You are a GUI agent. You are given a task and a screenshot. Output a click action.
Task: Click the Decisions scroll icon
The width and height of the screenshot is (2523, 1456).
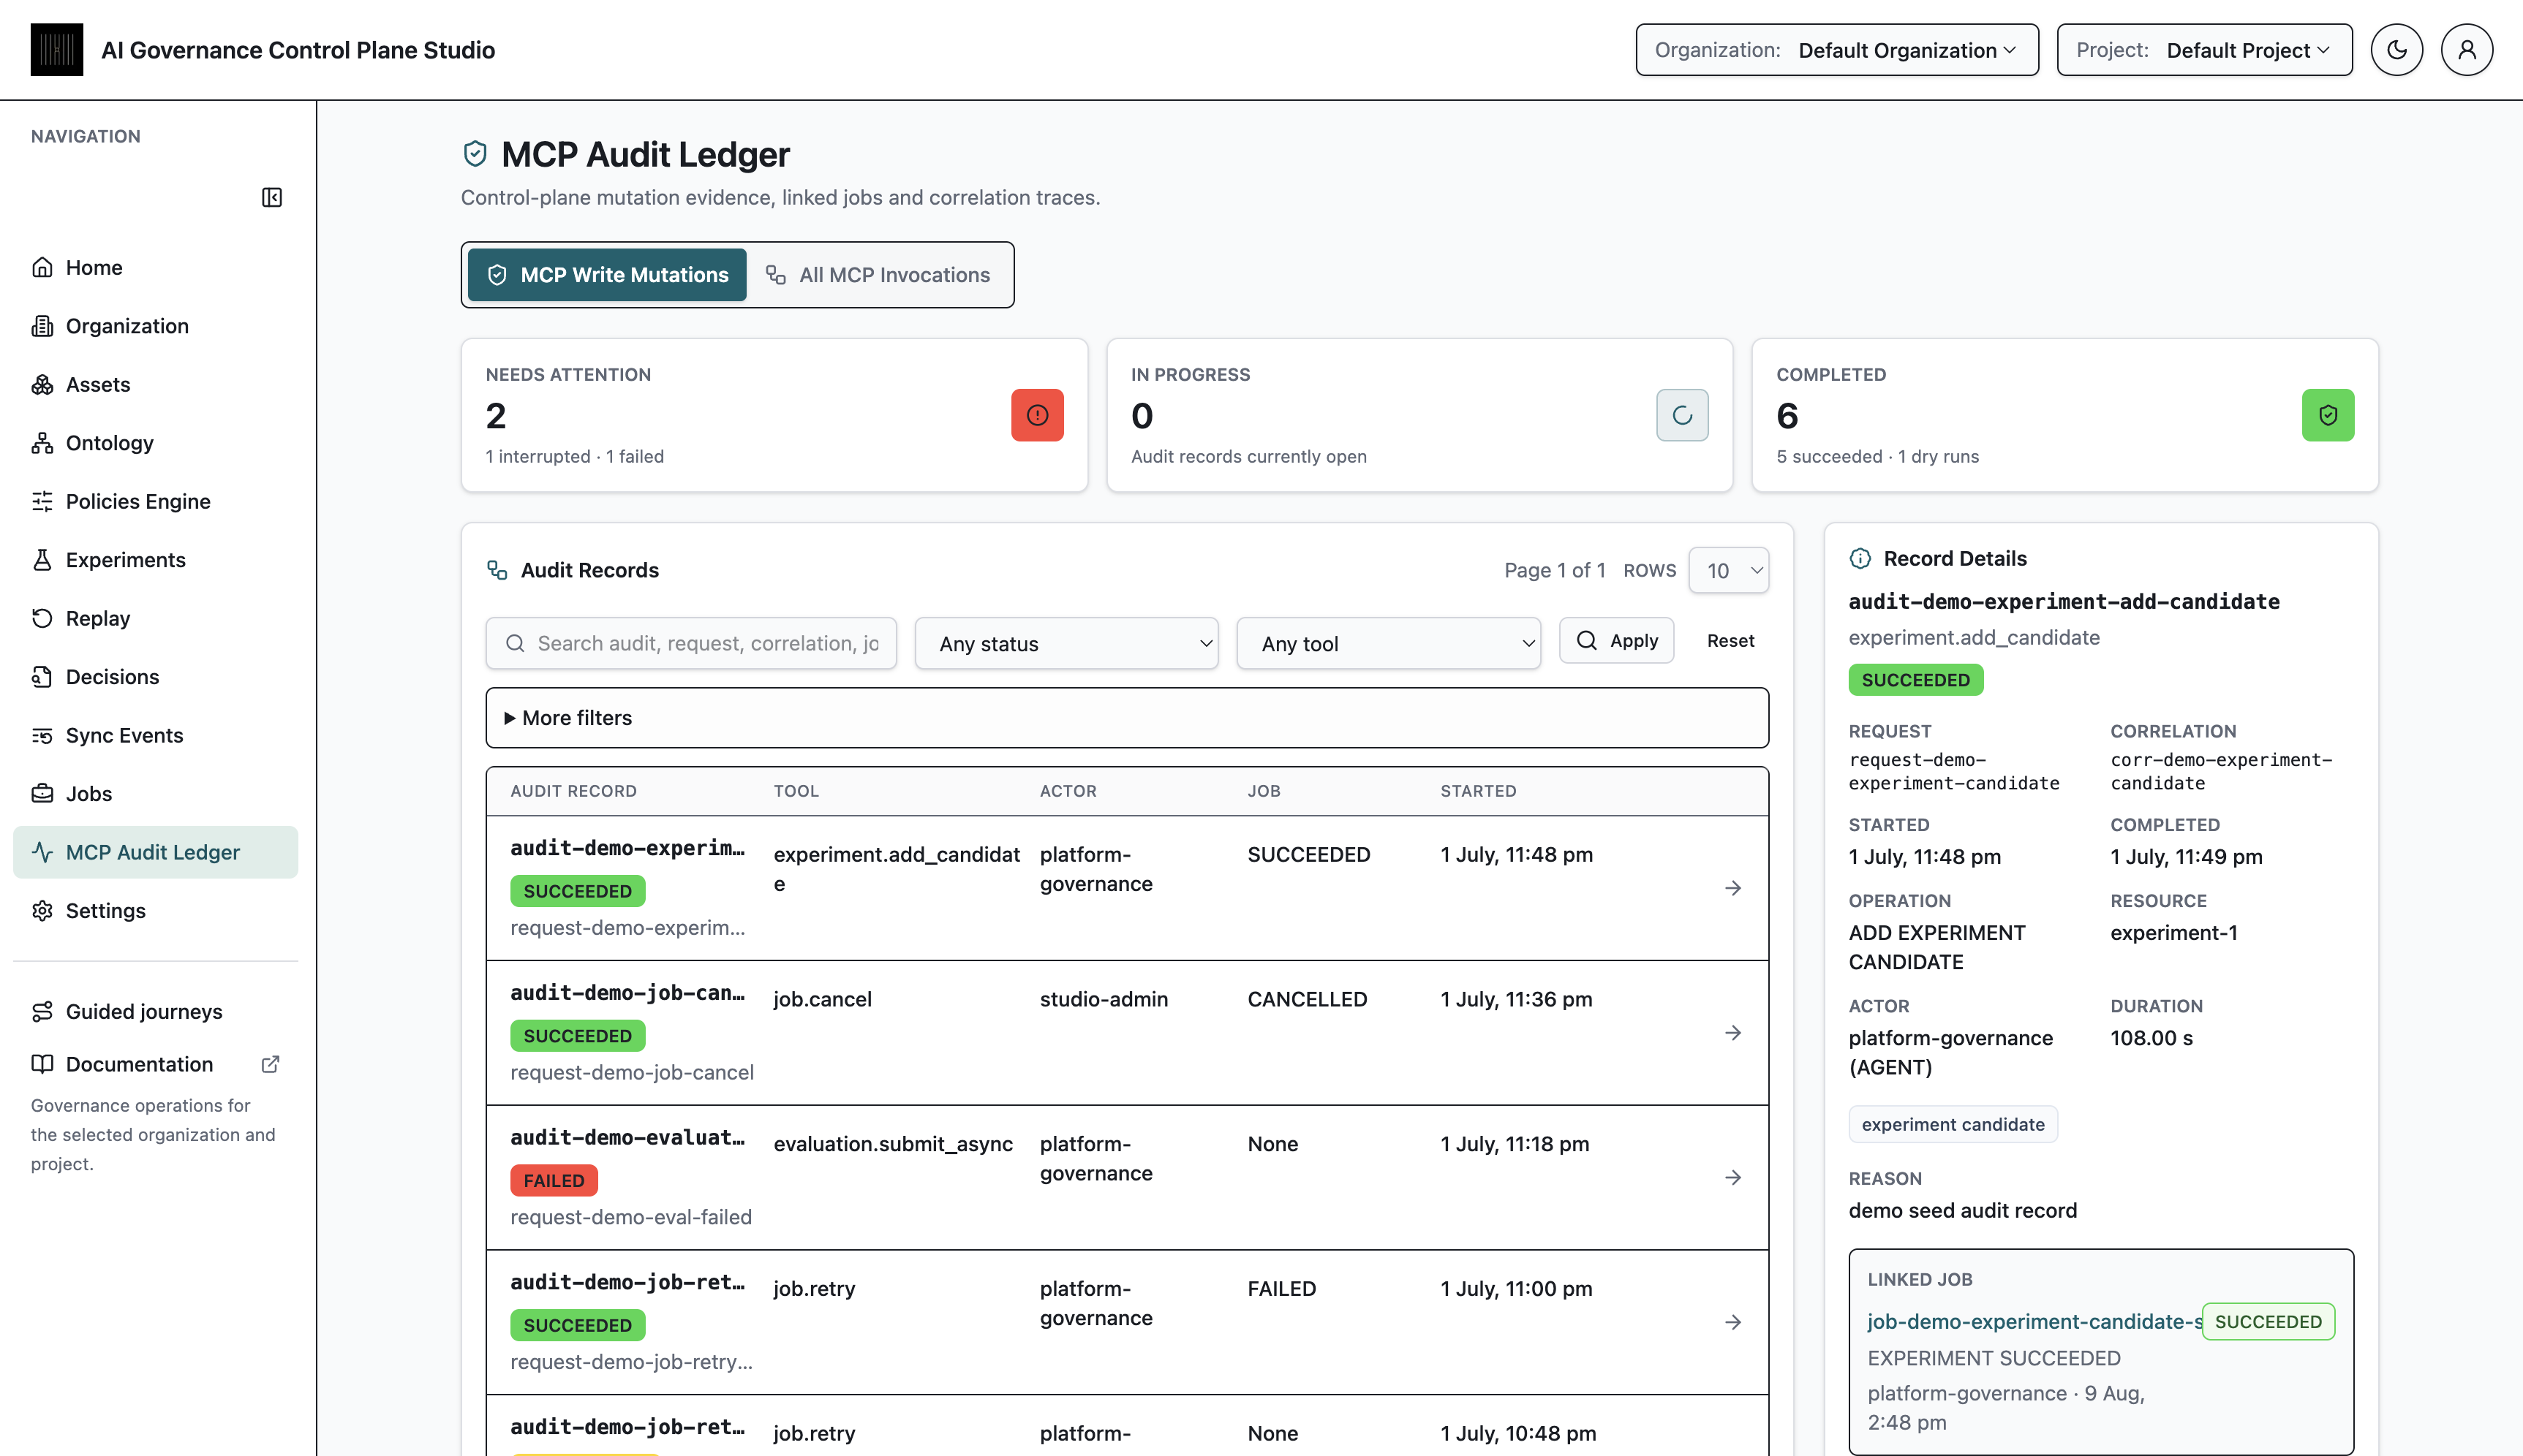(x=42, y=677)
